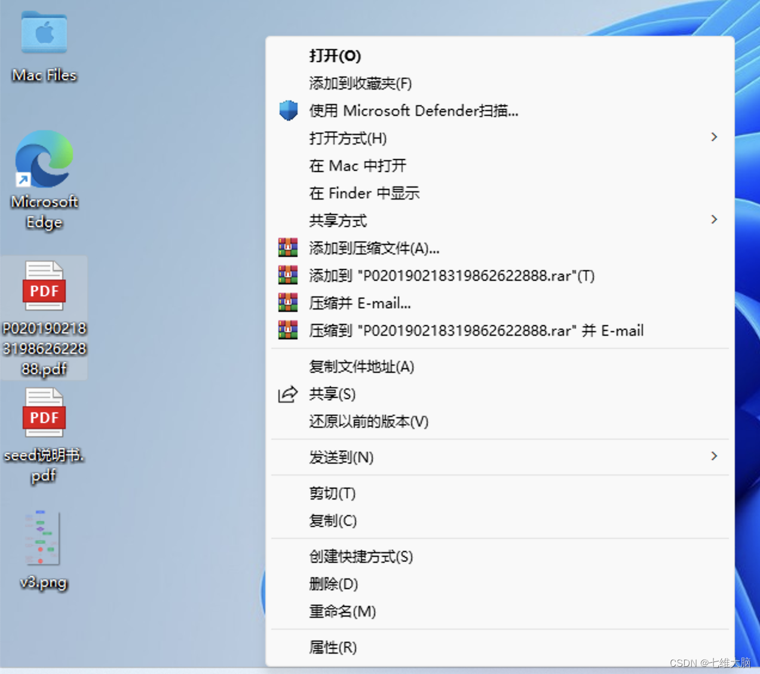The image size is (760, 674).
Task: Choose 添加到 "P020190218319862622888.rar"(T)
Action: pyautogui.click(x=500, y=275)
